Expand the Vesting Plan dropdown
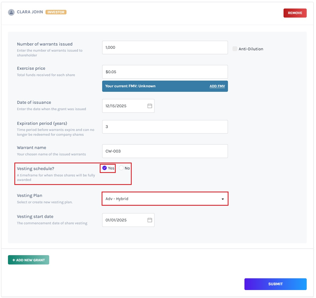The height and width of the screenshot is (298, 316). [x=165, y=199]
